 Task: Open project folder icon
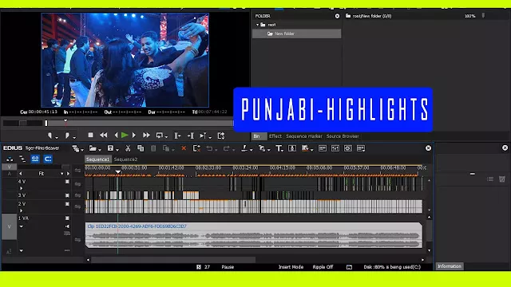tap(93, 149)
